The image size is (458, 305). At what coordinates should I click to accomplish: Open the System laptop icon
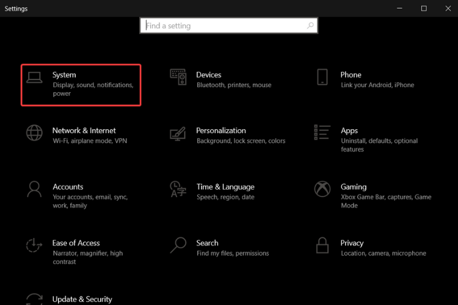point(34,77)
